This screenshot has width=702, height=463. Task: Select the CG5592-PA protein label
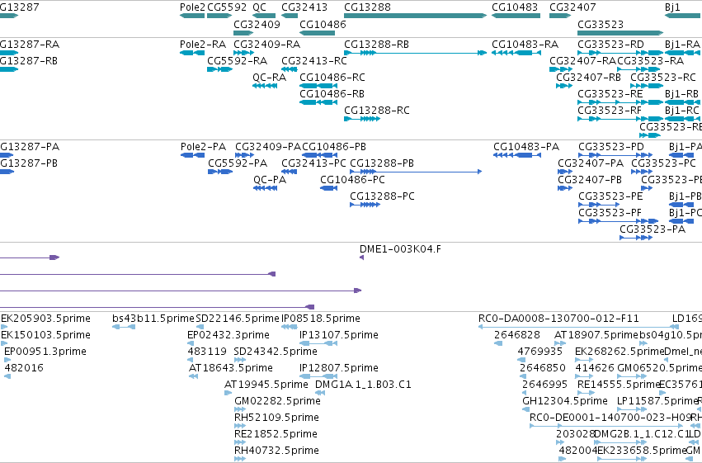[238, 163]
